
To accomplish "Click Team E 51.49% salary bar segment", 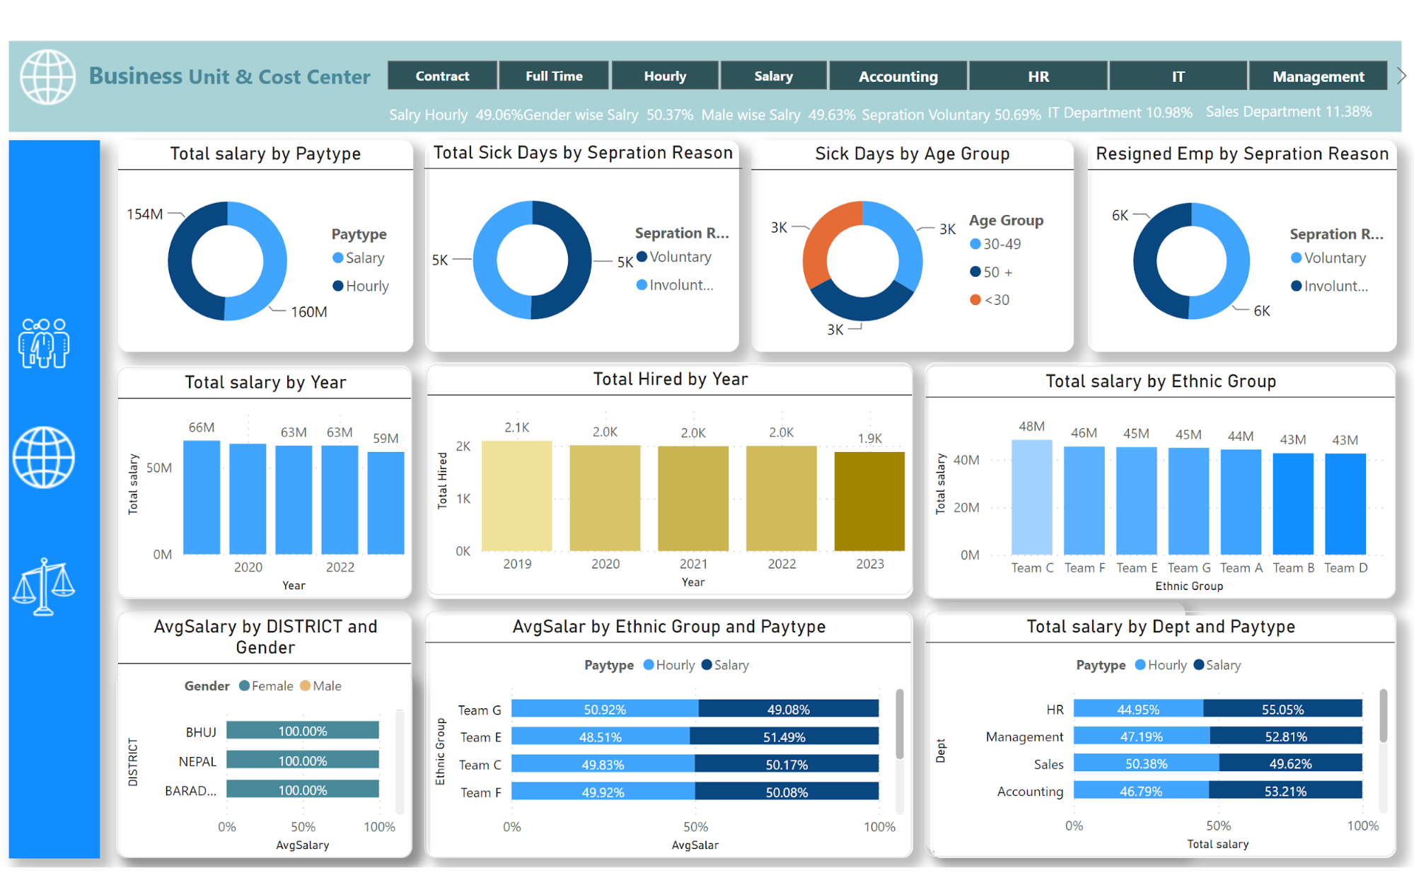I will pyautogui.click(x=784, y=736).
